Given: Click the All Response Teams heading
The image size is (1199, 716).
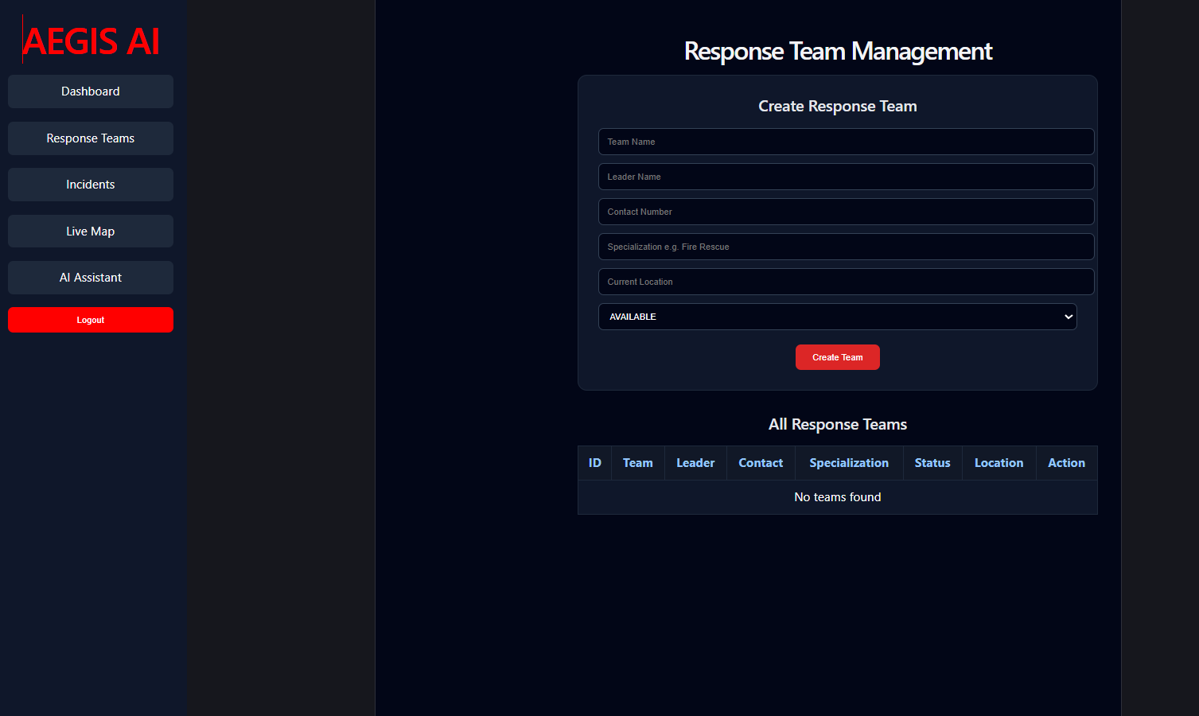Looking at the screenshot, I should tap(837, 425).
